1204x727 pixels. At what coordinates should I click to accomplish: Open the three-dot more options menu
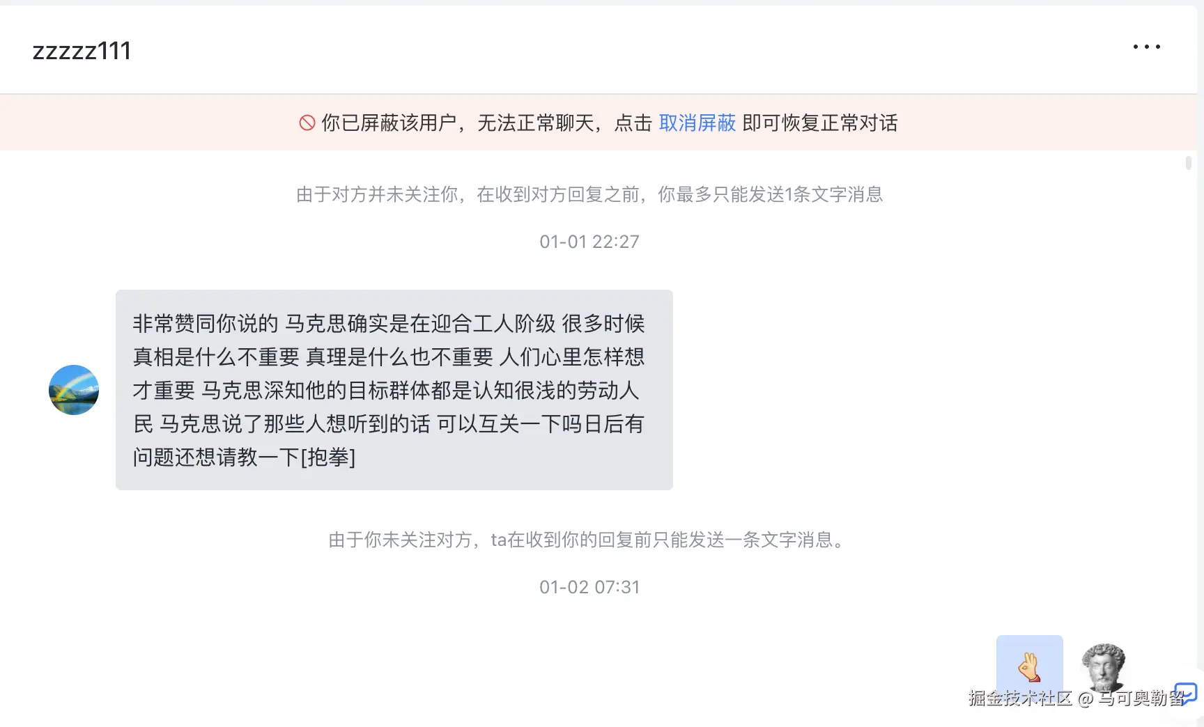[1146, 47]
